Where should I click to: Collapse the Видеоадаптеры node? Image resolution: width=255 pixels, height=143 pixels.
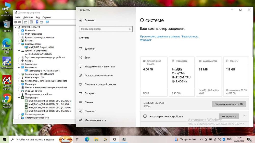(x=19, y=44)
